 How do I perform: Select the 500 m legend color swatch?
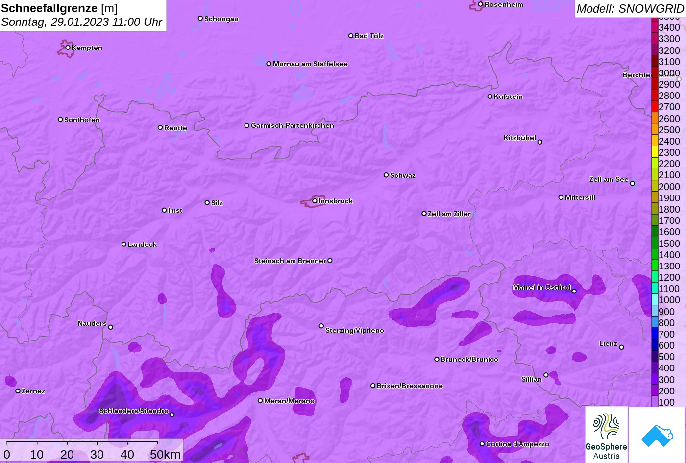point(655,357)
